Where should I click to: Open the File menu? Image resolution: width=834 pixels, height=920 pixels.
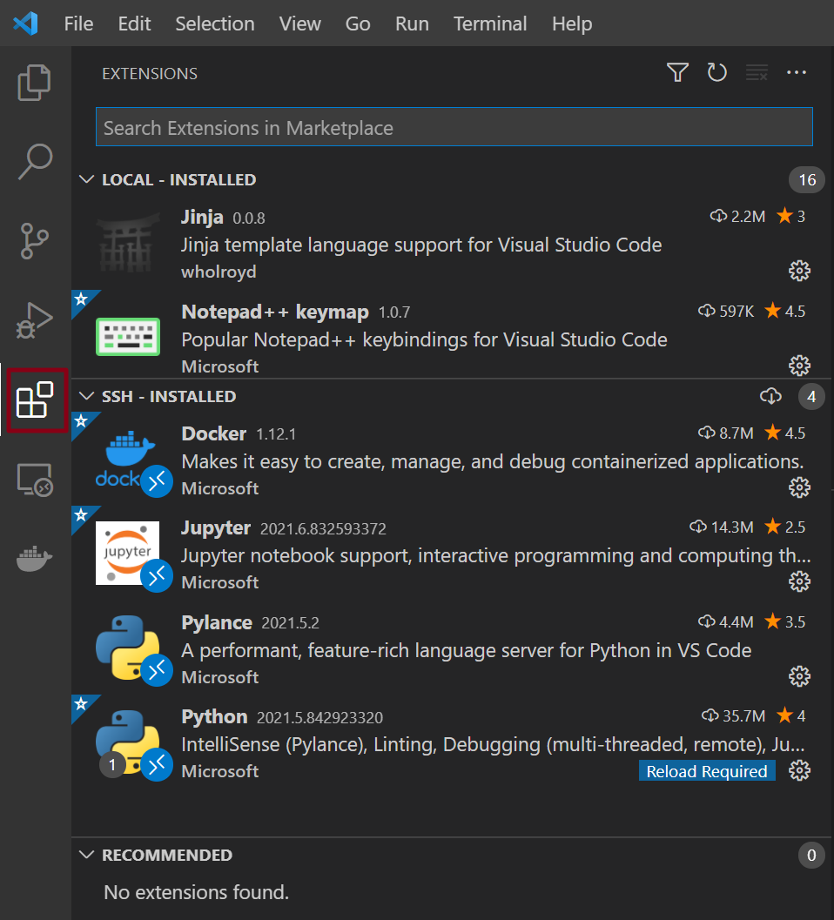point(78,24)
